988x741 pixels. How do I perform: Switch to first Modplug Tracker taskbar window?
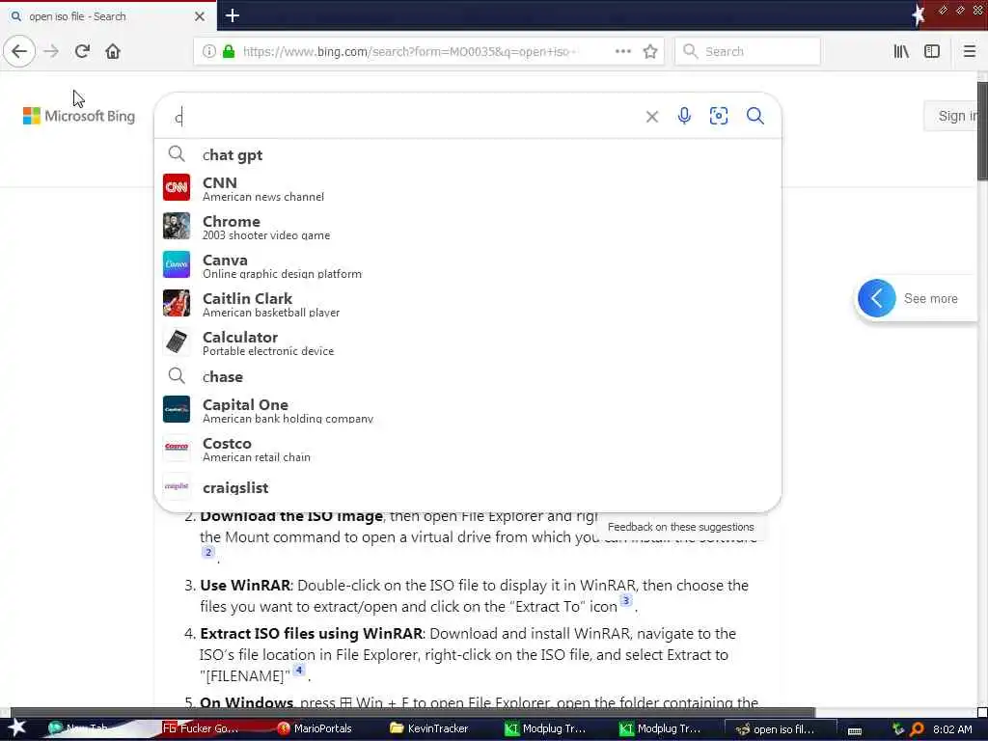(546, 729)
